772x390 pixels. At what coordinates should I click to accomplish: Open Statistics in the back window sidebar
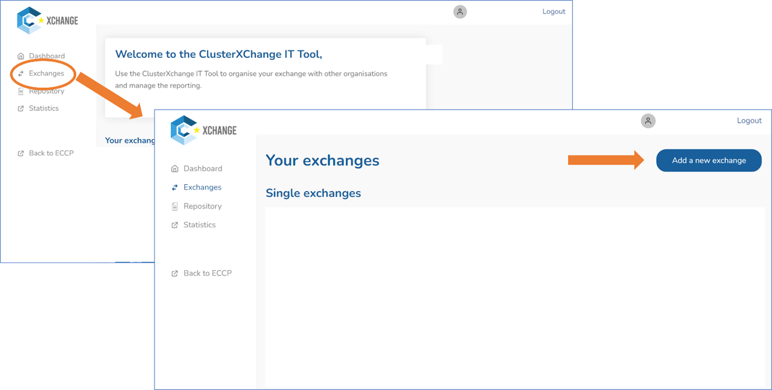[x=44, y=108]
